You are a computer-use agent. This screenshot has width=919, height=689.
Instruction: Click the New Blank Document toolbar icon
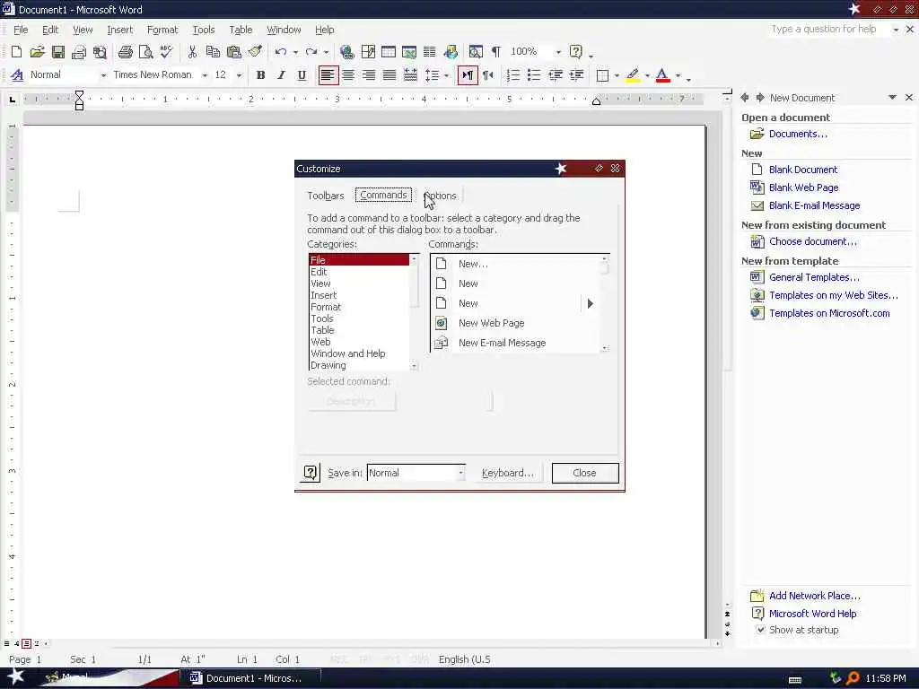[x=16, y=52]
